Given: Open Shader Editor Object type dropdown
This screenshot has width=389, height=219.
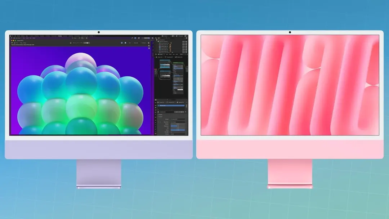Looking at the screenshot, I should coord(161,54).
